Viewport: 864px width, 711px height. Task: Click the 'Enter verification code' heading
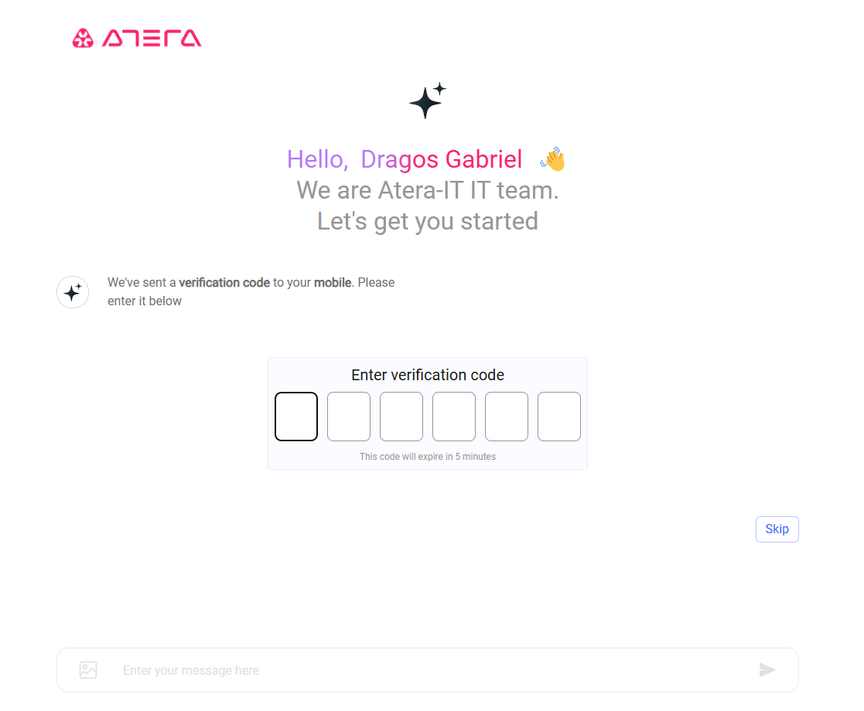[428, 375]
